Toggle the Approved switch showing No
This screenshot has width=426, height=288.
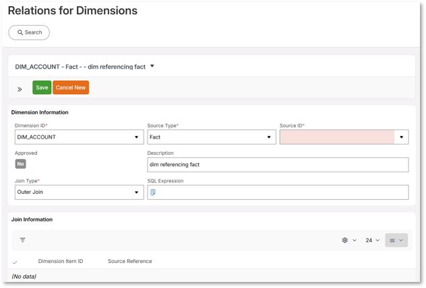tap(20, 164)
